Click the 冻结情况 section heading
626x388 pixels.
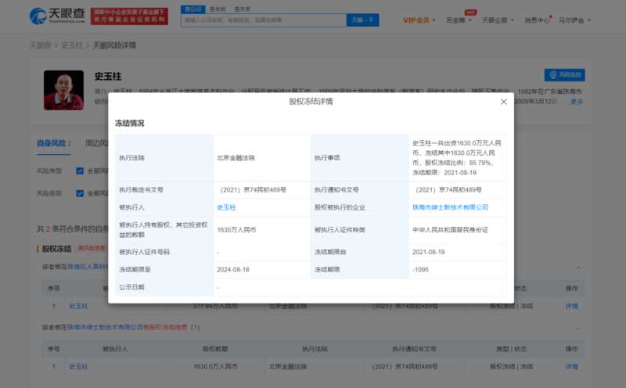tap(129, 124)
